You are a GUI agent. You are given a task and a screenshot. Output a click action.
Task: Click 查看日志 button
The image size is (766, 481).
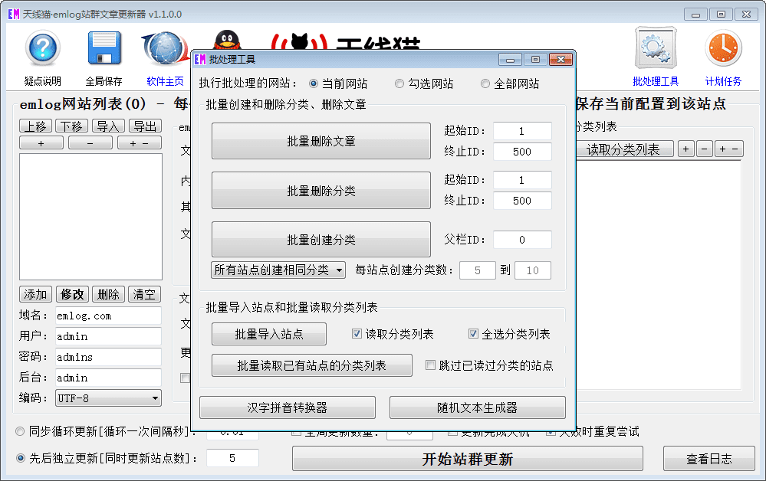708,459
